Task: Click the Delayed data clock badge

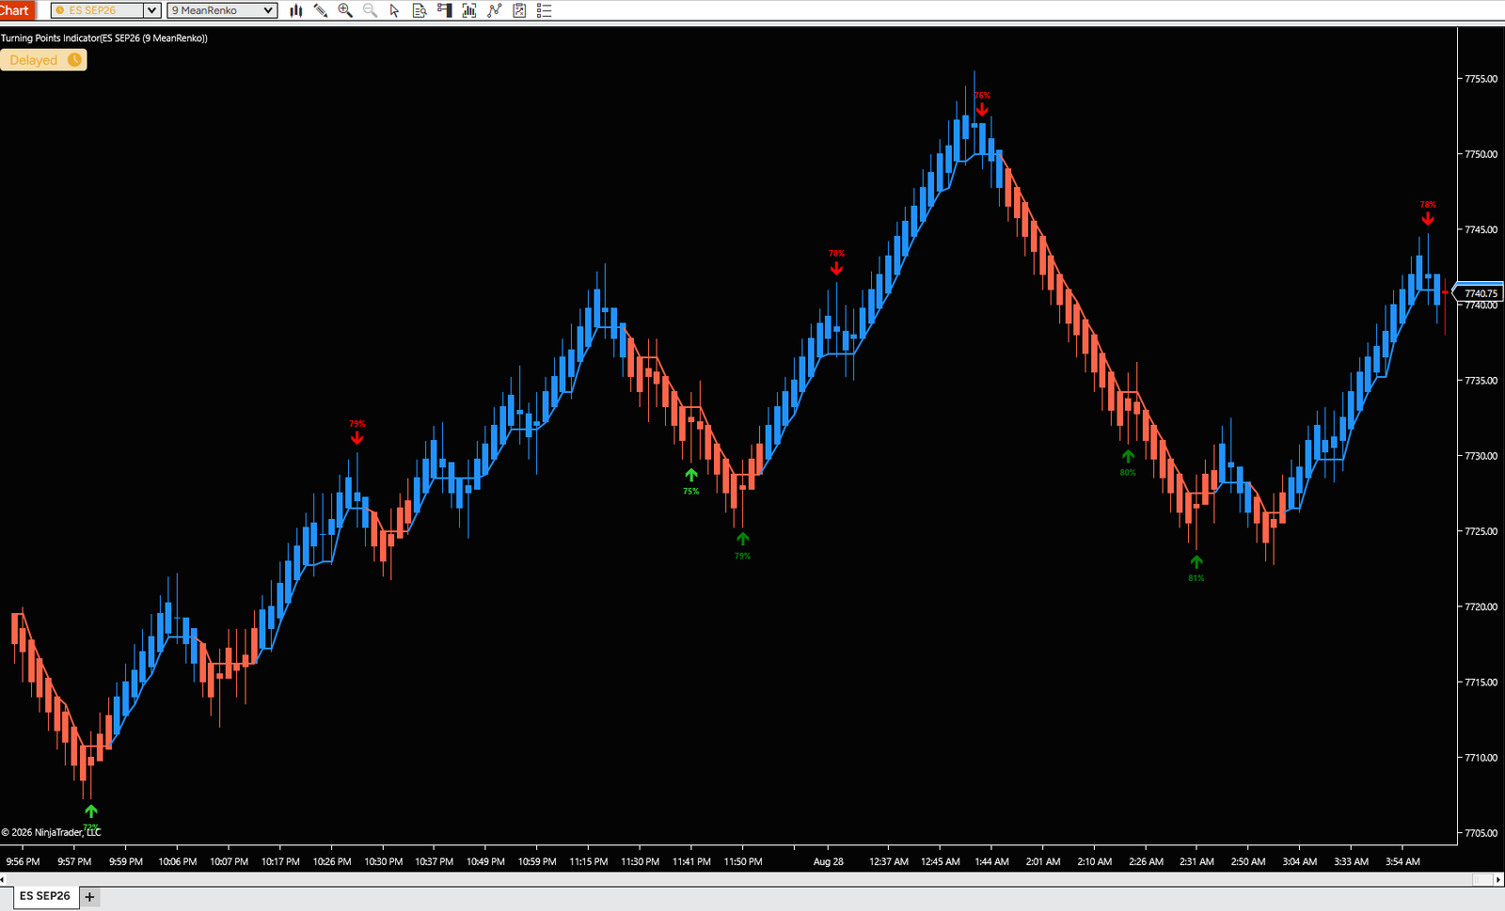Action: click(44, 60)
